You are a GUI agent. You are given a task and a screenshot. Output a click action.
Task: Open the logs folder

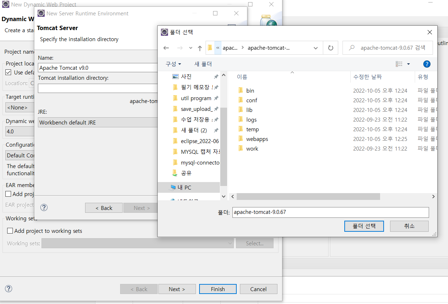pos(251,119)
